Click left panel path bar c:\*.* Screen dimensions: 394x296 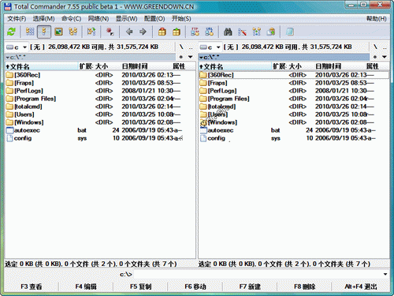(x=90, y=57)
